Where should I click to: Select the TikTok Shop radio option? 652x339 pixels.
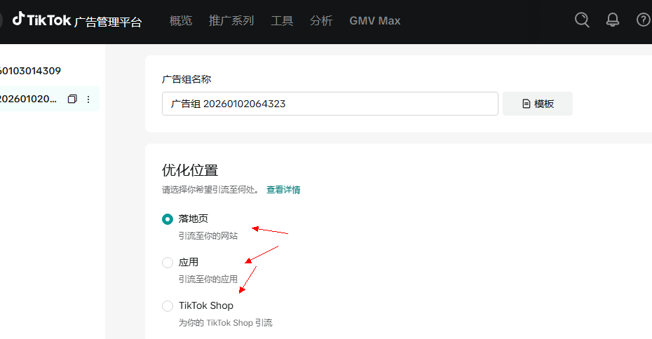coord(168,306)
